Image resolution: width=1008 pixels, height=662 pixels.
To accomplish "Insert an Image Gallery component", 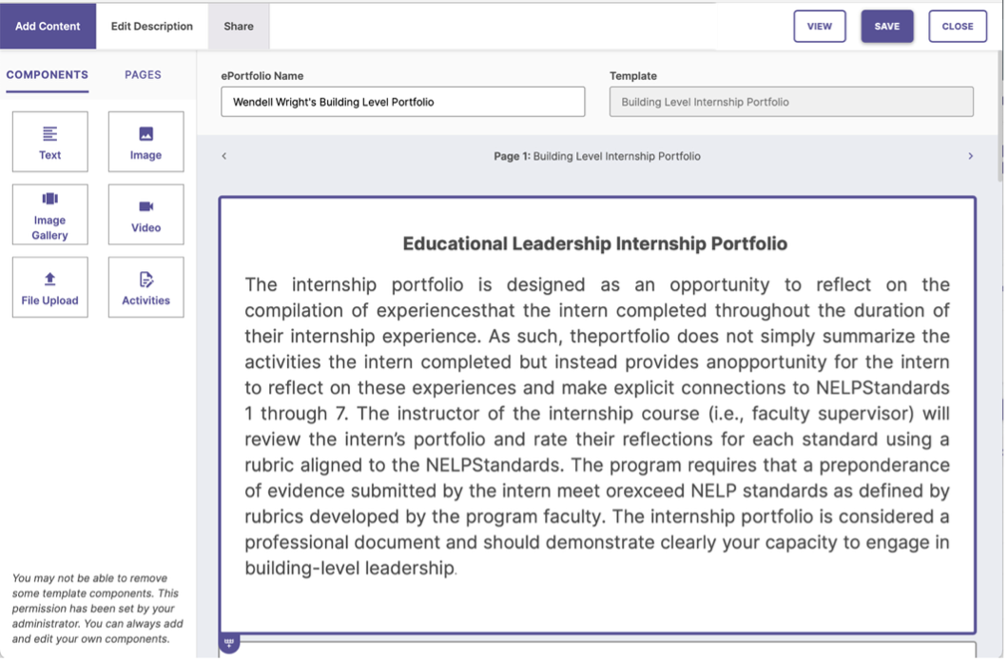I will click(x=49, y=214).
